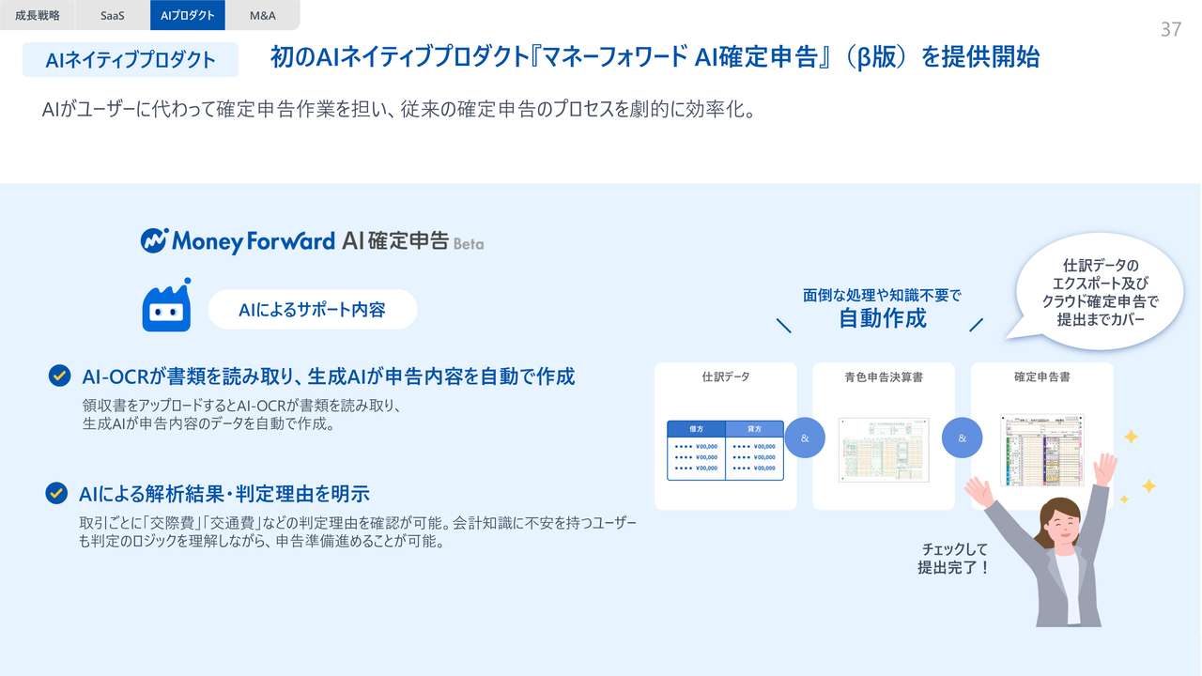Click the 貸方 column header in table
The image size is (1202, 676).
click(x=754, y=429)
